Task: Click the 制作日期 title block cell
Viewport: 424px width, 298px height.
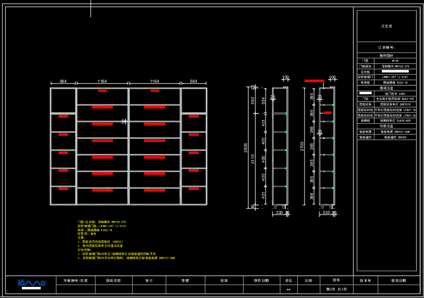Action: [261, 280]
